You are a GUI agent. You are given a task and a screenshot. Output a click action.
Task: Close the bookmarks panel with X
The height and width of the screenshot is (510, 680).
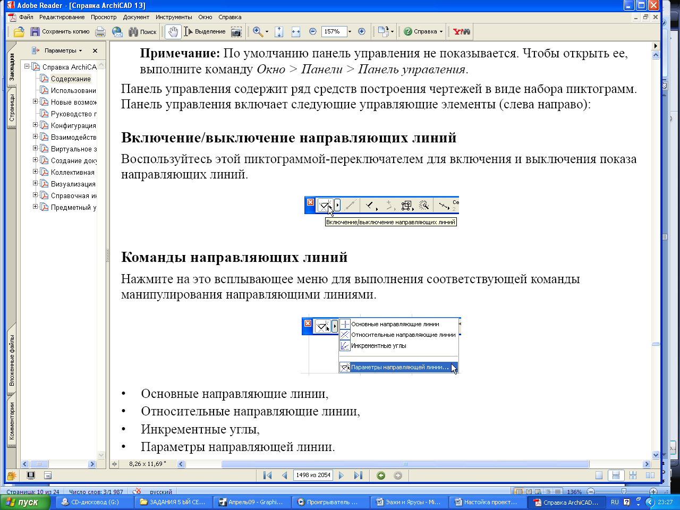(95, 51)
